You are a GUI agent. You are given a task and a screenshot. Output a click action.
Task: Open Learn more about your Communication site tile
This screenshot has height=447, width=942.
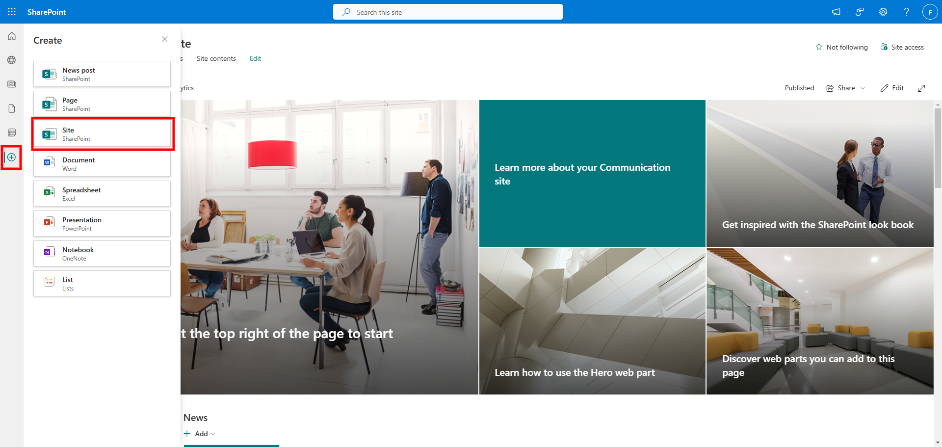pos(592,173)
